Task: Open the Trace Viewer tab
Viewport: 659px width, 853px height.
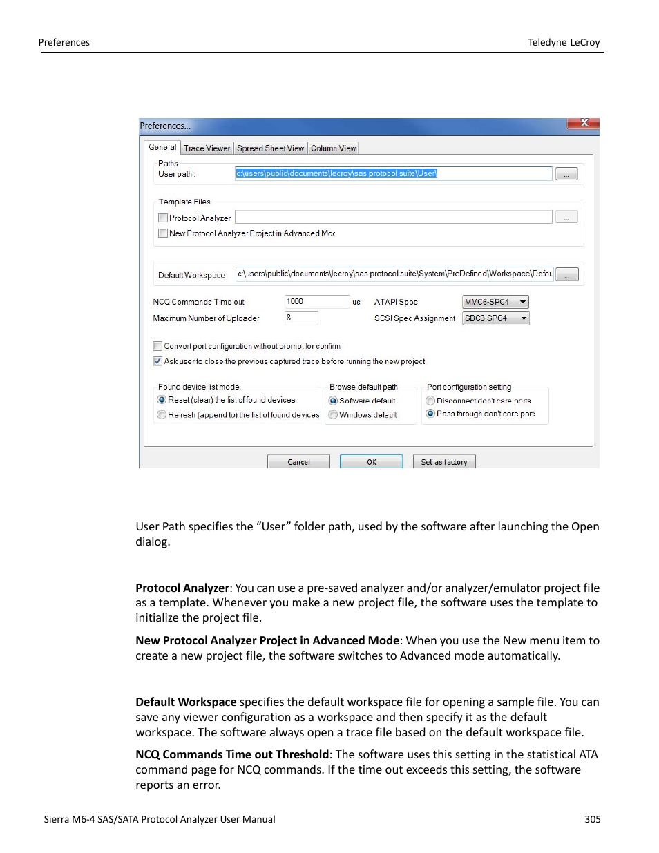Action: click(207, 148)
